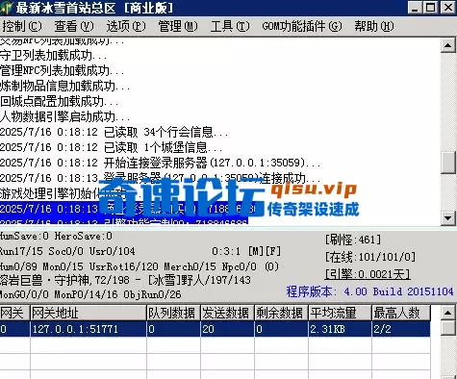Click the 溶岩巨兽·守护神 status line
457x379 pixels.
(x=125, y=280)
